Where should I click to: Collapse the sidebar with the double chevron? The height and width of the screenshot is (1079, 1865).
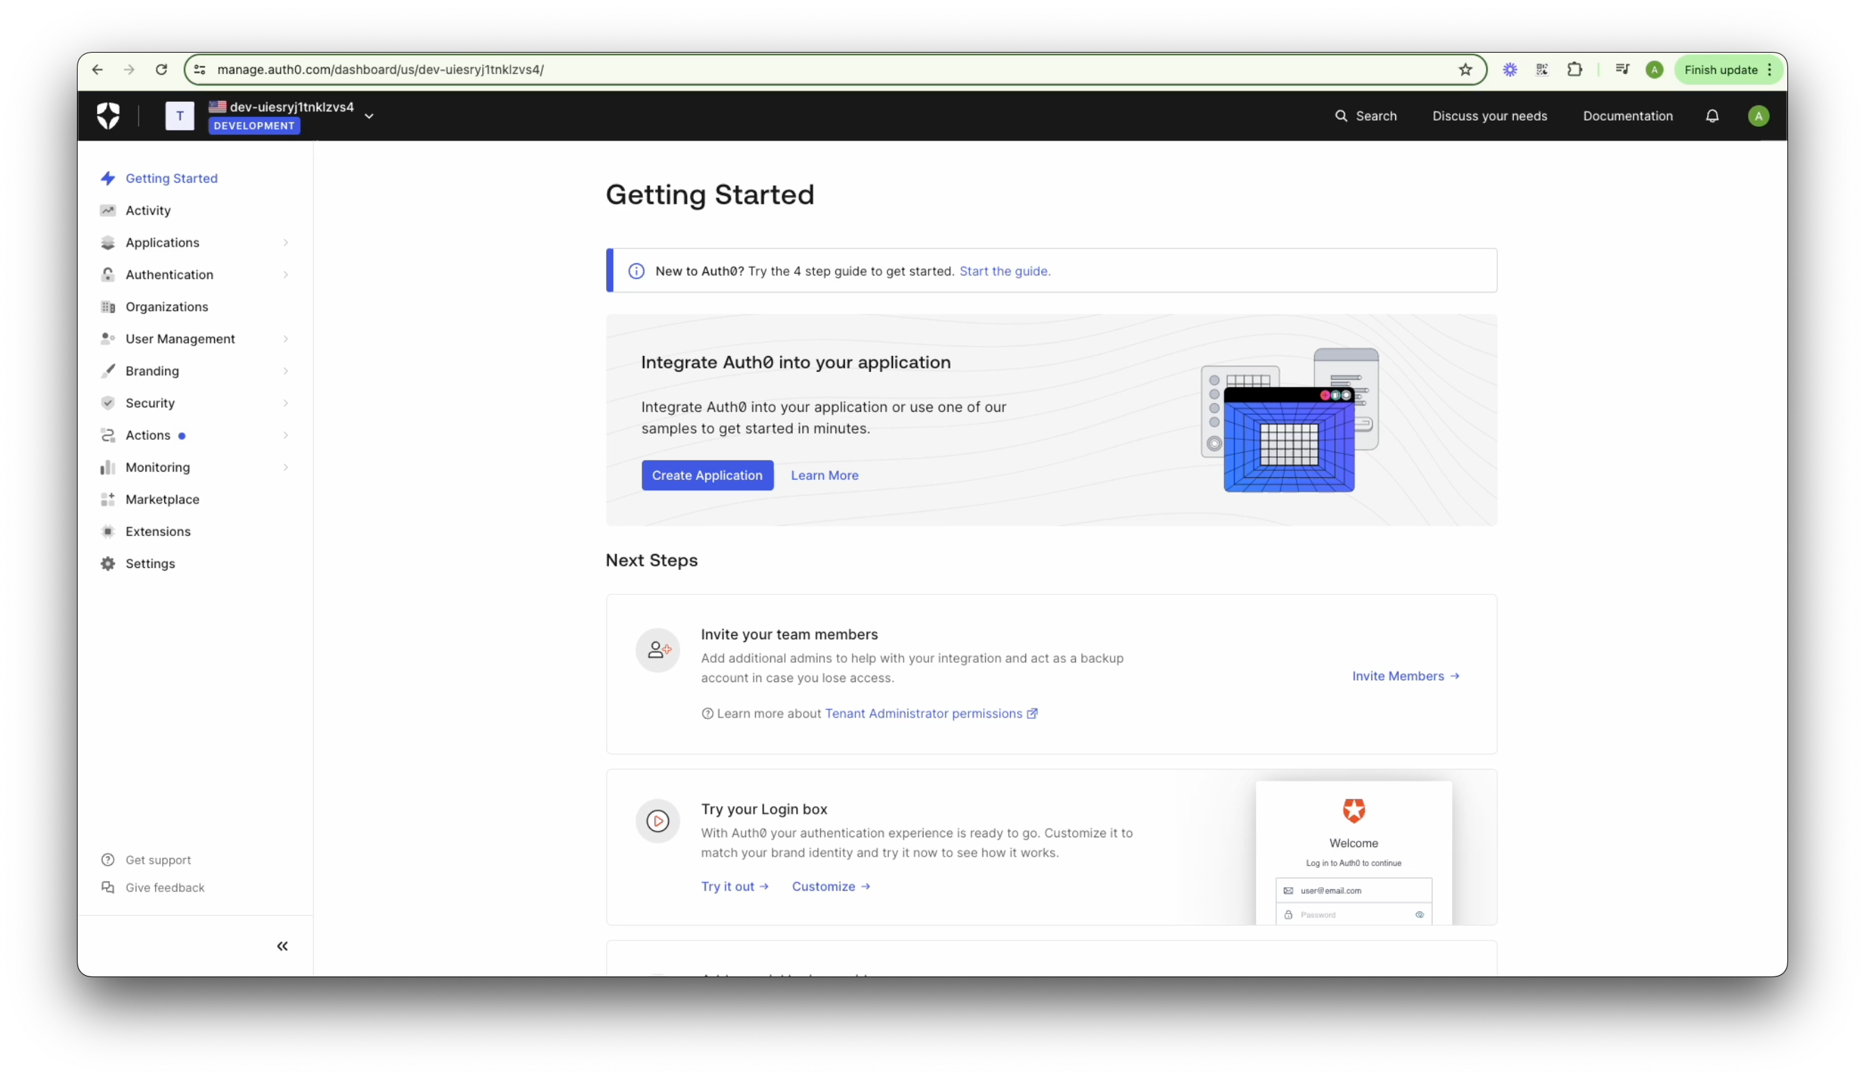(282, 946)
